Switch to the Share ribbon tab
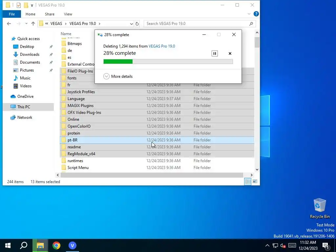This screenshot has height=252, width=336. 50,14
